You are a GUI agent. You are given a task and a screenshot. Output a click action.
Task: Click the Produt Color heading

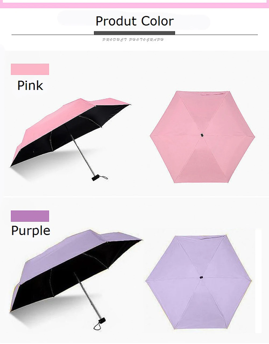[x=134, y=21]
